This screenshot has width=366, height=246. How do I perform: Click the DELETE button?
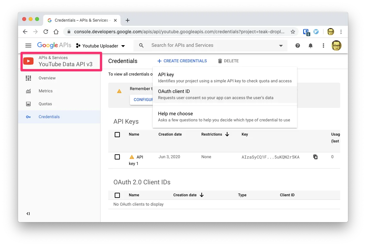[x=228, y=61]
